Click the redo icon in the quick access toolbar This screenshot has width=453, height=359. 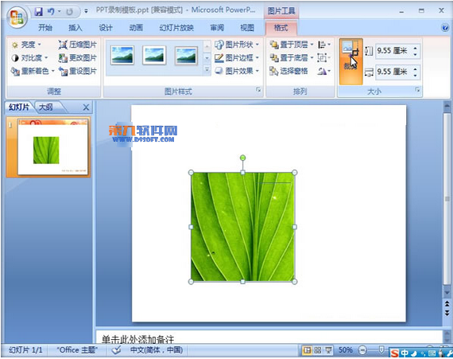[69, 12]
